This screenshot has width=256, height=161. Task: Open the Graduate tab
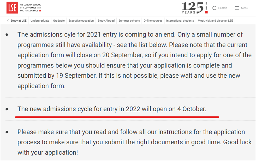coord(59,21)
